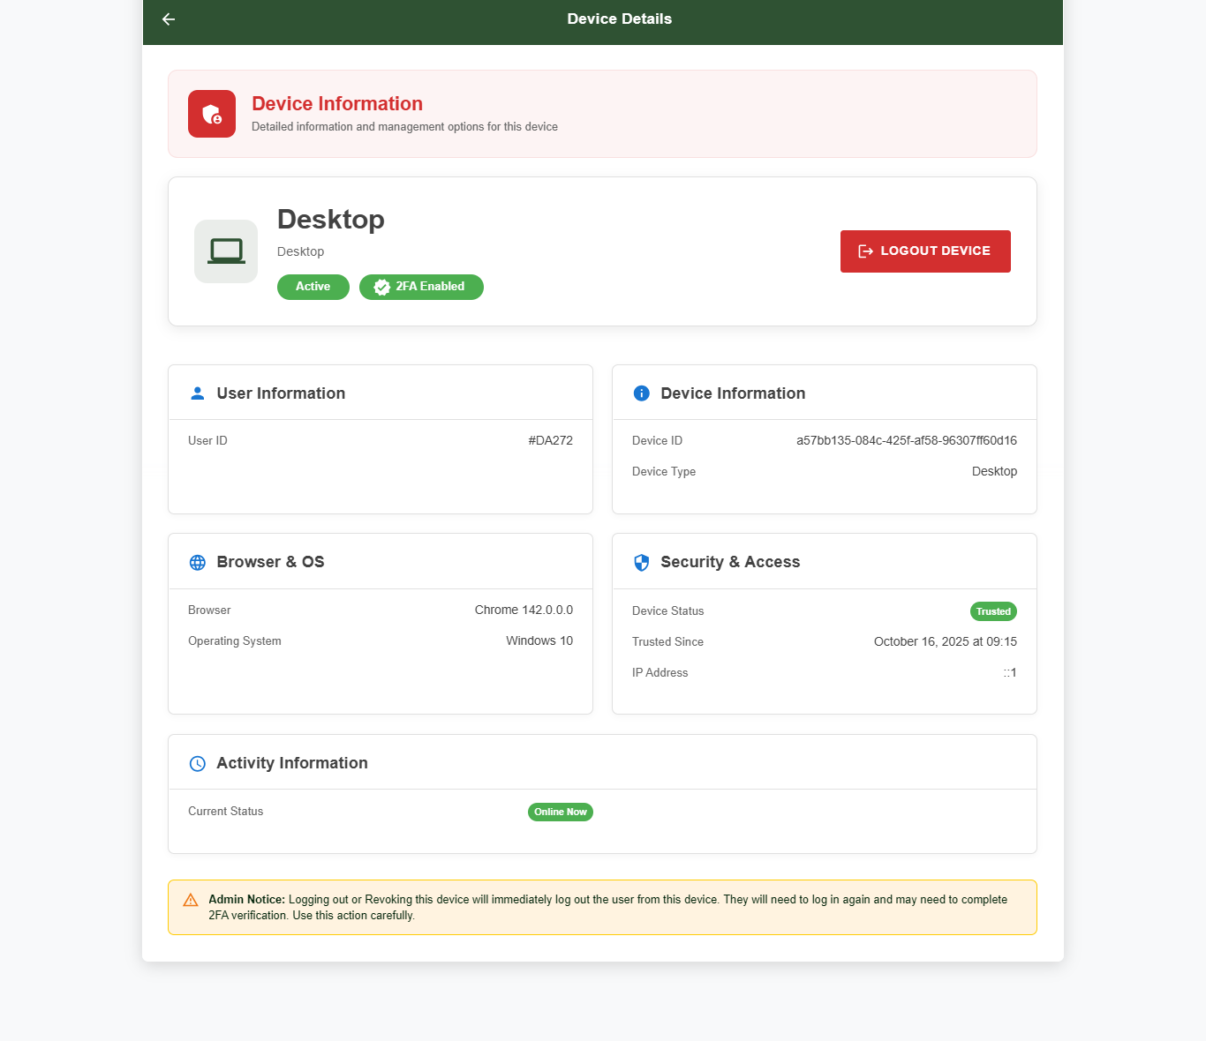Viewport: 1206px width, 1041px height.
Task: Click the Windows 10 operating system value
Action: 539,640
